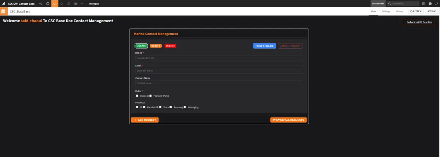Check the Bandwidth product checkbox
Image resolution: width=440 pixels, height=157 pixels.
tap(144, 107)
